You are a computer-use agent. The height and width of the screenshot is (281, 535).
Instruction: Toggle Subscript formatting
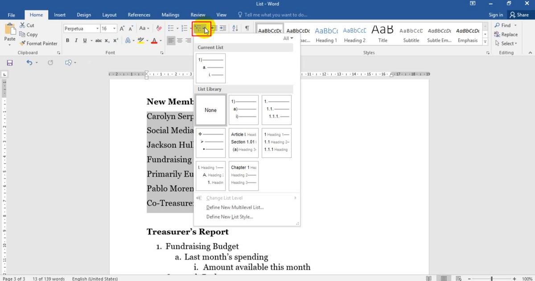[x=107, y=41]
